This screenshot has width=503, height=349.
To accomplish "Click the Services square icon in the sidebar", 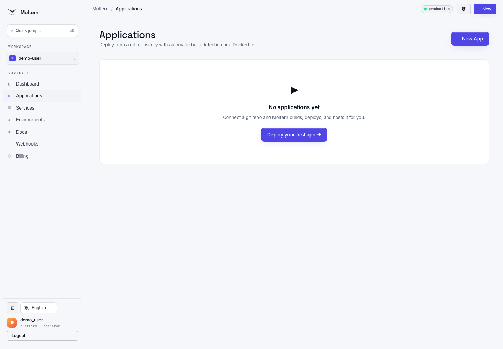I will (9, 108).
